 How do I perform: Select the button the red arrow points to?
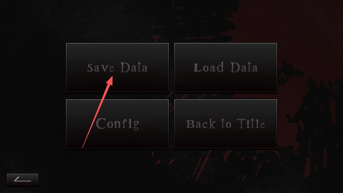117,67
